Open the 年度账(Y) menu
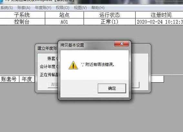183x132 pixels. [x=43, y=8]
